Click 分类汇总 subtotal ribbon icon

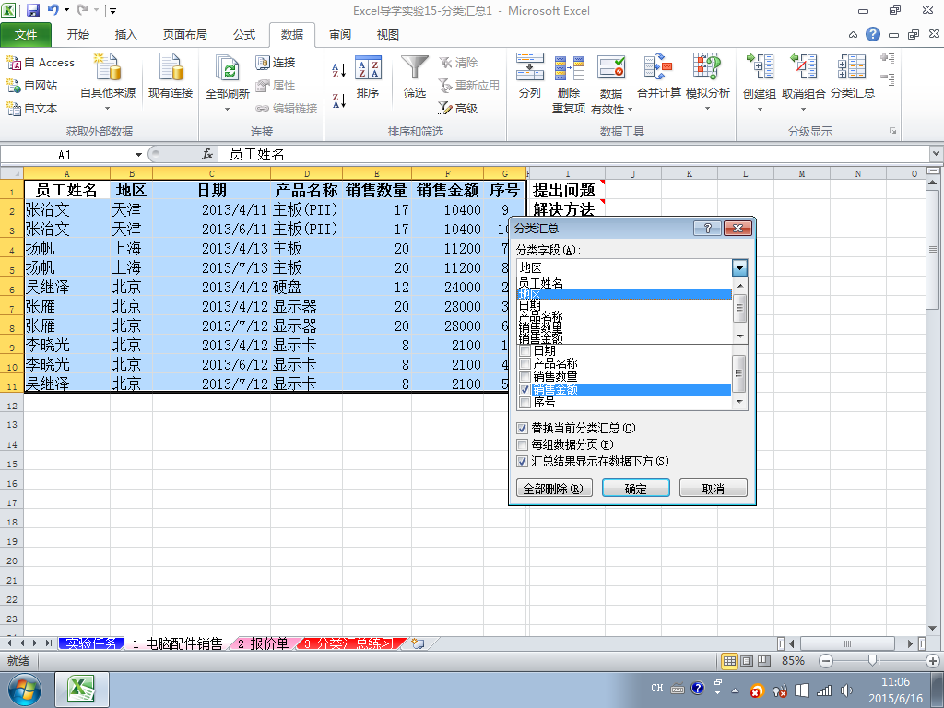point(852,67)
